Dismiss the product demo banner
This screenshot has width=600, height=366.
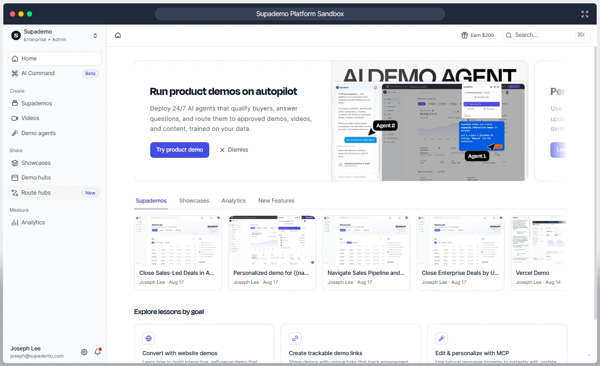coord(234,150)
